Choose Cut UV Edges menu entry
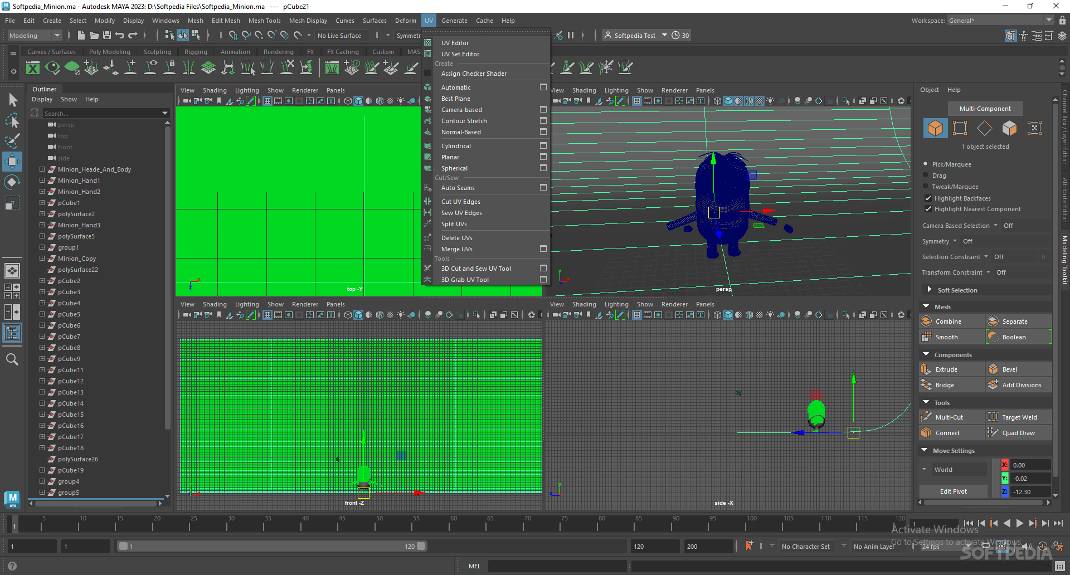The image size is (1070, 575). [x=460, y=202]
